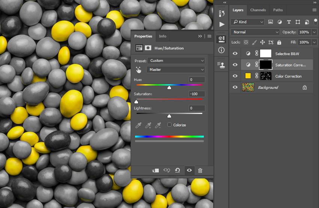Delete the adjustment layer with trash icon

tap(200, 171)
